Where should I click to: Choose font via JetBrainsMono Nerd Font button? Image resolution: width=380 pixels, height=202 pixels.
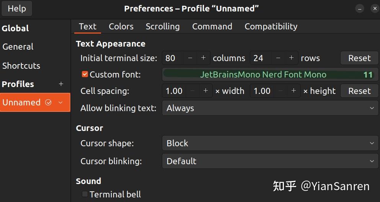(x=269, y=74)
